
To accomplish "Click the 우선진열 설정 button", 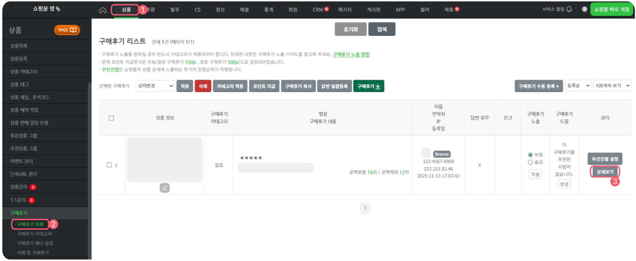I will point(605,159).
